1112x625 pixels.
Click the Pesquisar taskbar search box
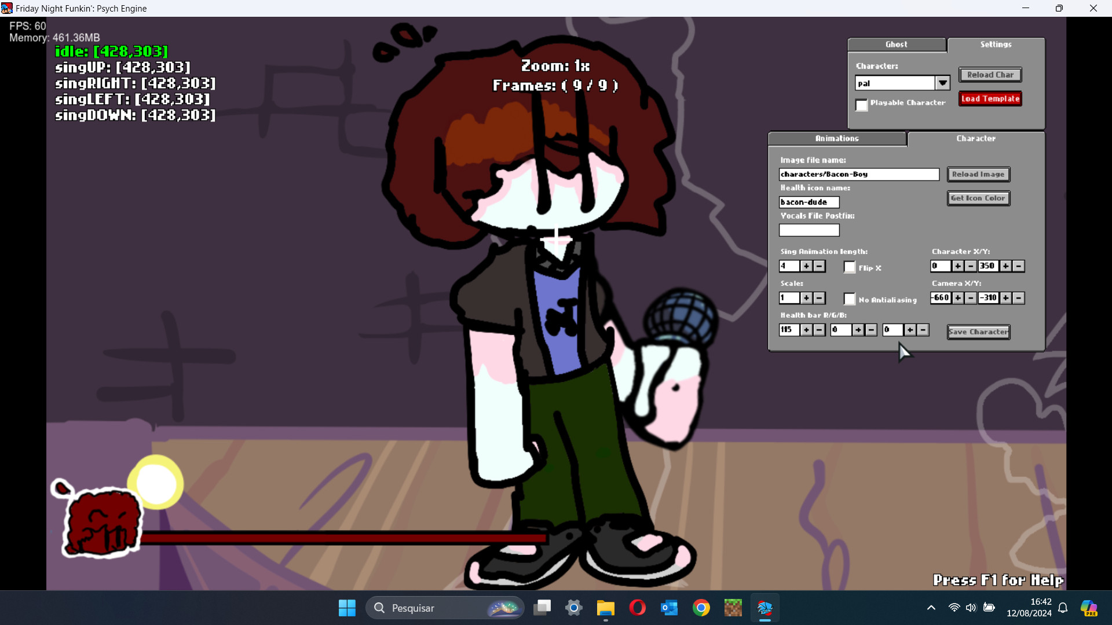(445, 608)
